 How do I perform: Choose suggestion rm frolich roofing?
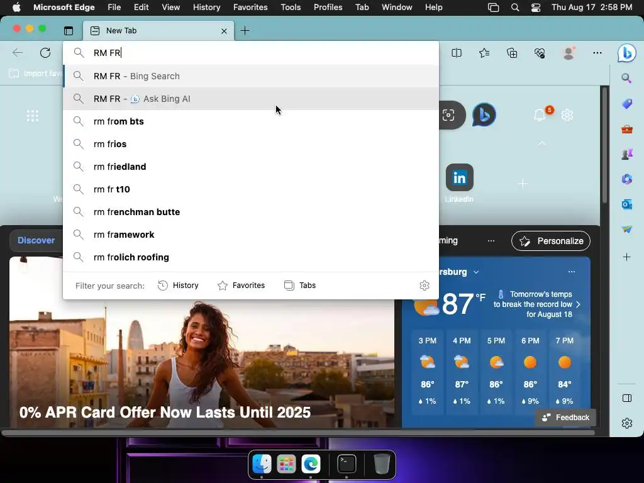pyautogui.click(x=251, y=257)
